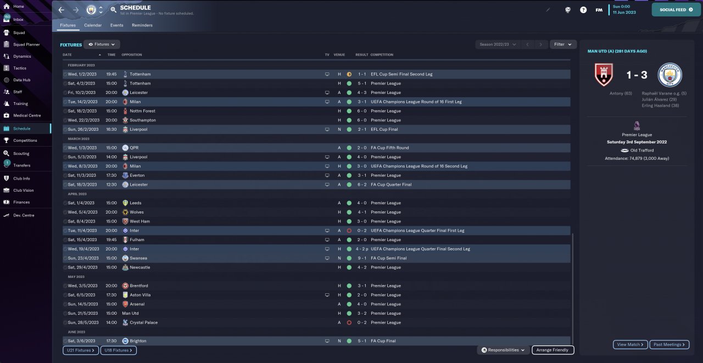Image resolution: width=703 pixels, height=363 pixels.
Task: Click the U21 Fixtures button
Action: click(80, 350)
